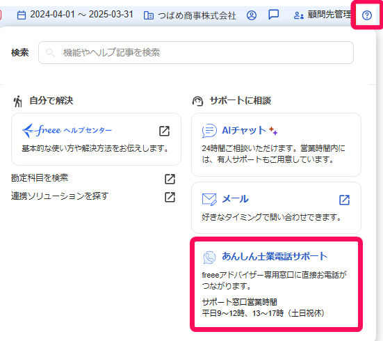Click the external link icon on freee ヘルプセンター
This screenshot has width=383, height=341.
[164, 131]
